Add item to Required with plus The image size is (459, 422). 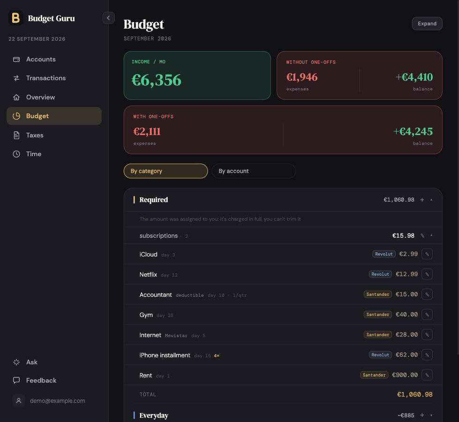(422, 200)
